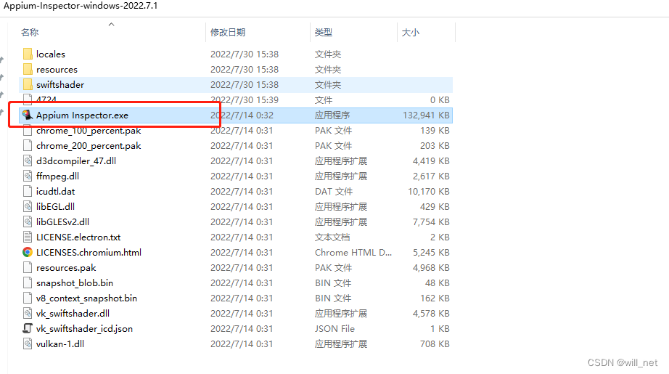Image resolution: width=669 pixels, height=374 pixels.
Task: Select v8_context_snapshot.bin file name
Action: pos(86,298)
